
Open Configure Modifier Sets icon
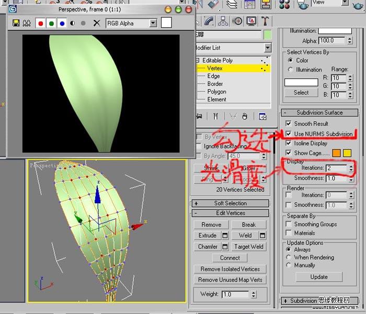click(263, 116)
